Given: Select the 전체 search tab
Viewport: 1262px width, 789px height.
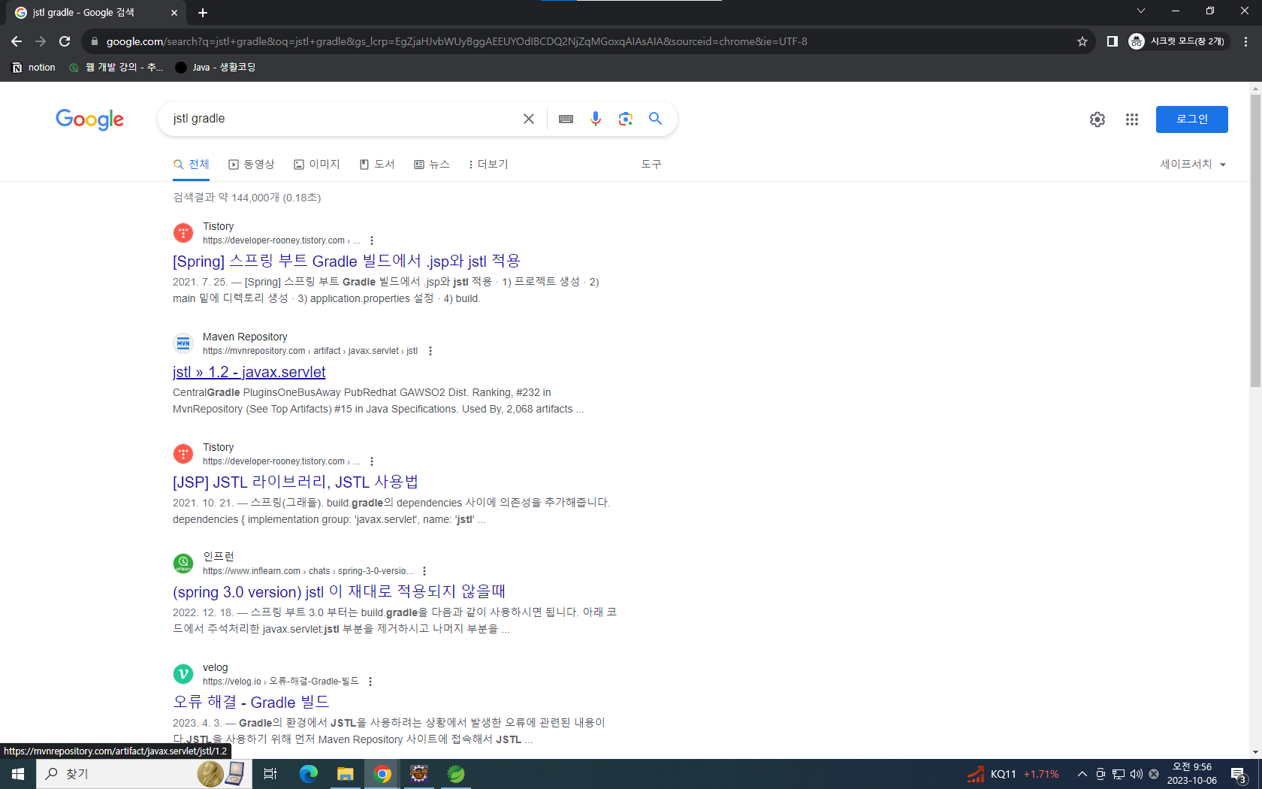Looking at the screenshot, I should click(191, 165).
